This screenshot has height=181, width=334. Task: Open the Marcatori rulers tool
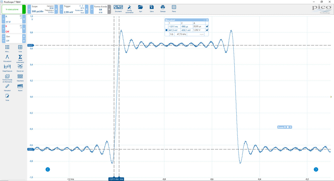click(x=7, y=88)
